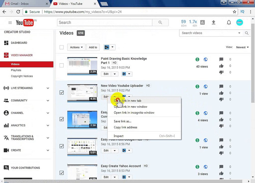Uncheck the Easy Create Yahoo Account checkbox
The image size is (255, 183).
[61, 173]
